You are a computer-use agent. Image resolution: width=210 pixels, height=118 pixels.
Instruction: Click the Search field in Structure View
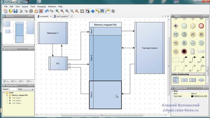tap(13, 89)
